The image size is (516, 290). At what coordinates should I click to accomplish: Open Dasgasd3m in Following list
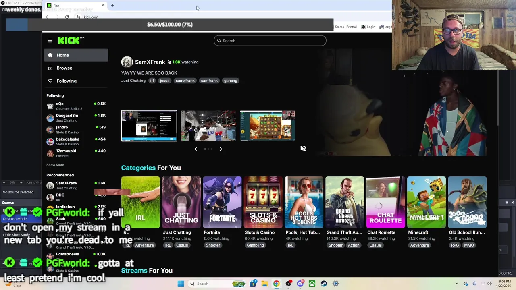(76, 118)
